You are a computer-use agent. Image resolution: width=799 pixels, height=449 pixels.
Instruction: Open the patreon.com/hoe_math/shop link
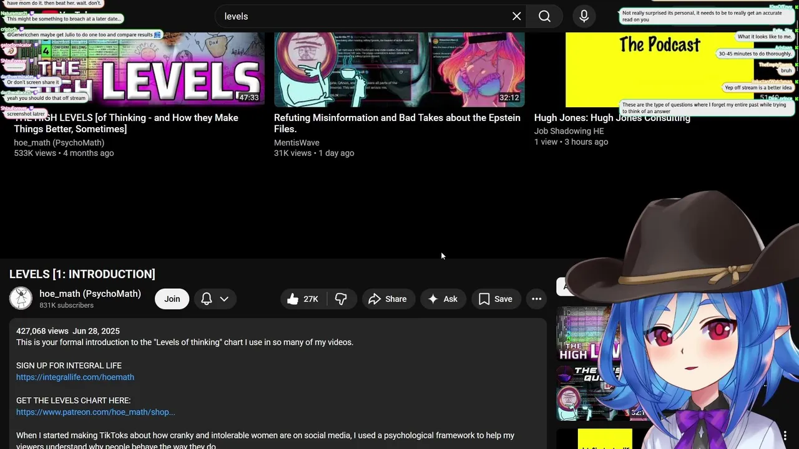point(96,412)
